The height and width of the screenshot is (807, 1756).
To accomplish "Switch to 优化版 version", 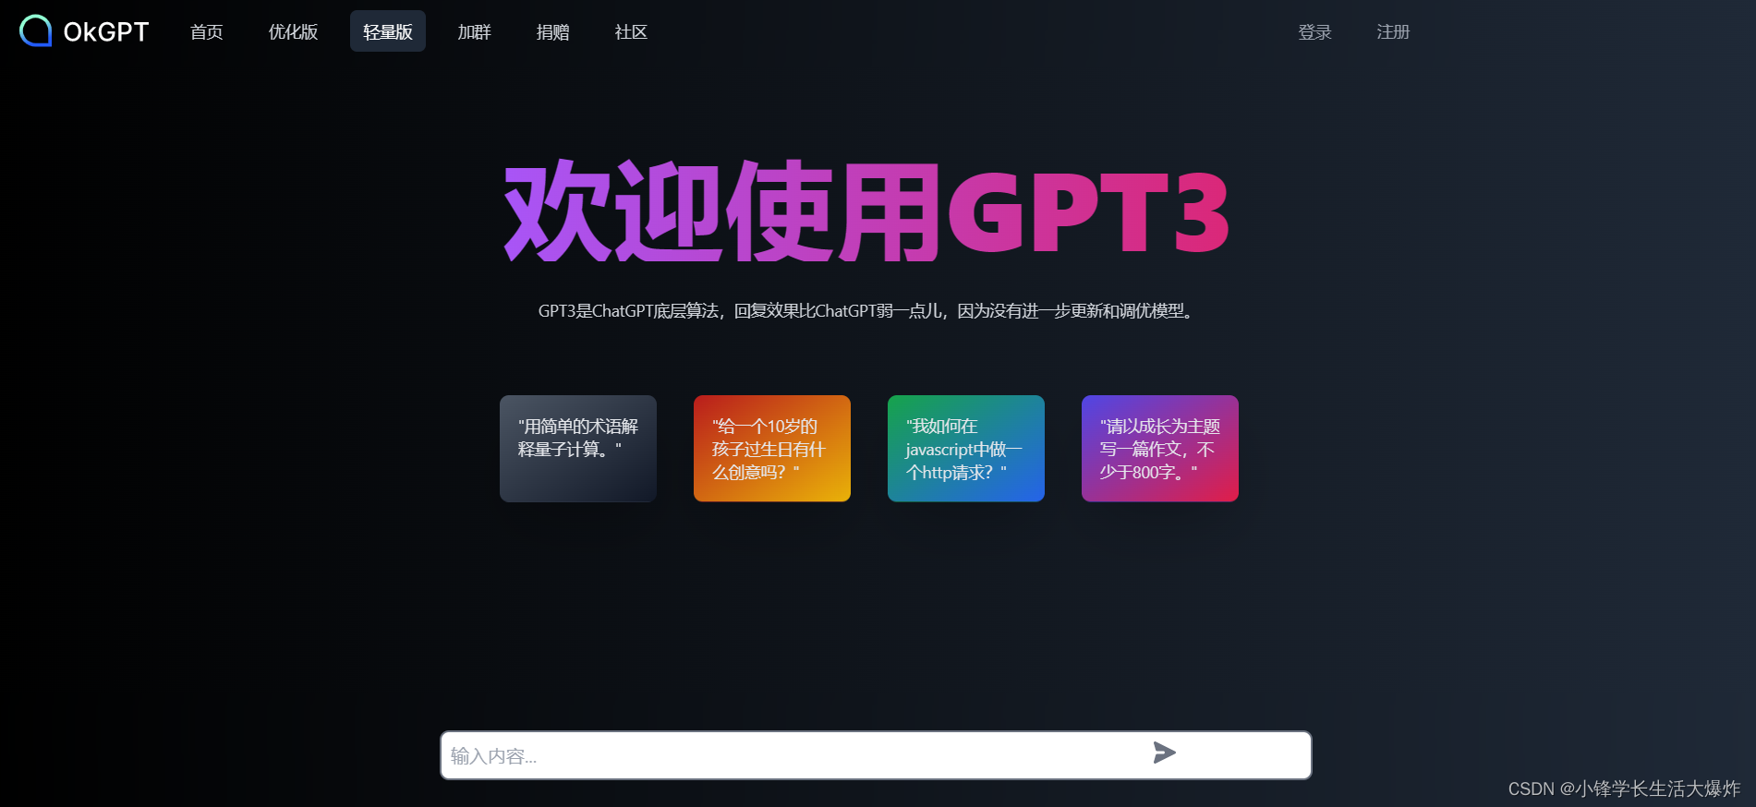I will [x=294, y=32].
